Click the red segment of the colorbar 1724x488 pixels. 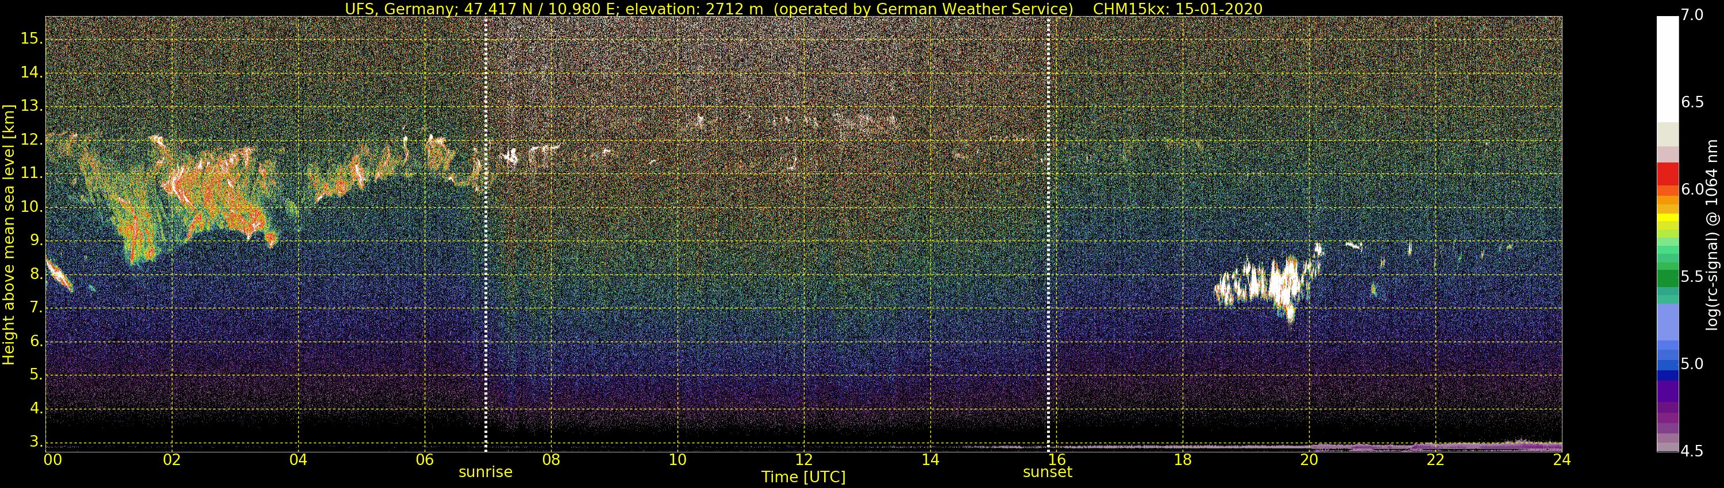point(1667,174)
